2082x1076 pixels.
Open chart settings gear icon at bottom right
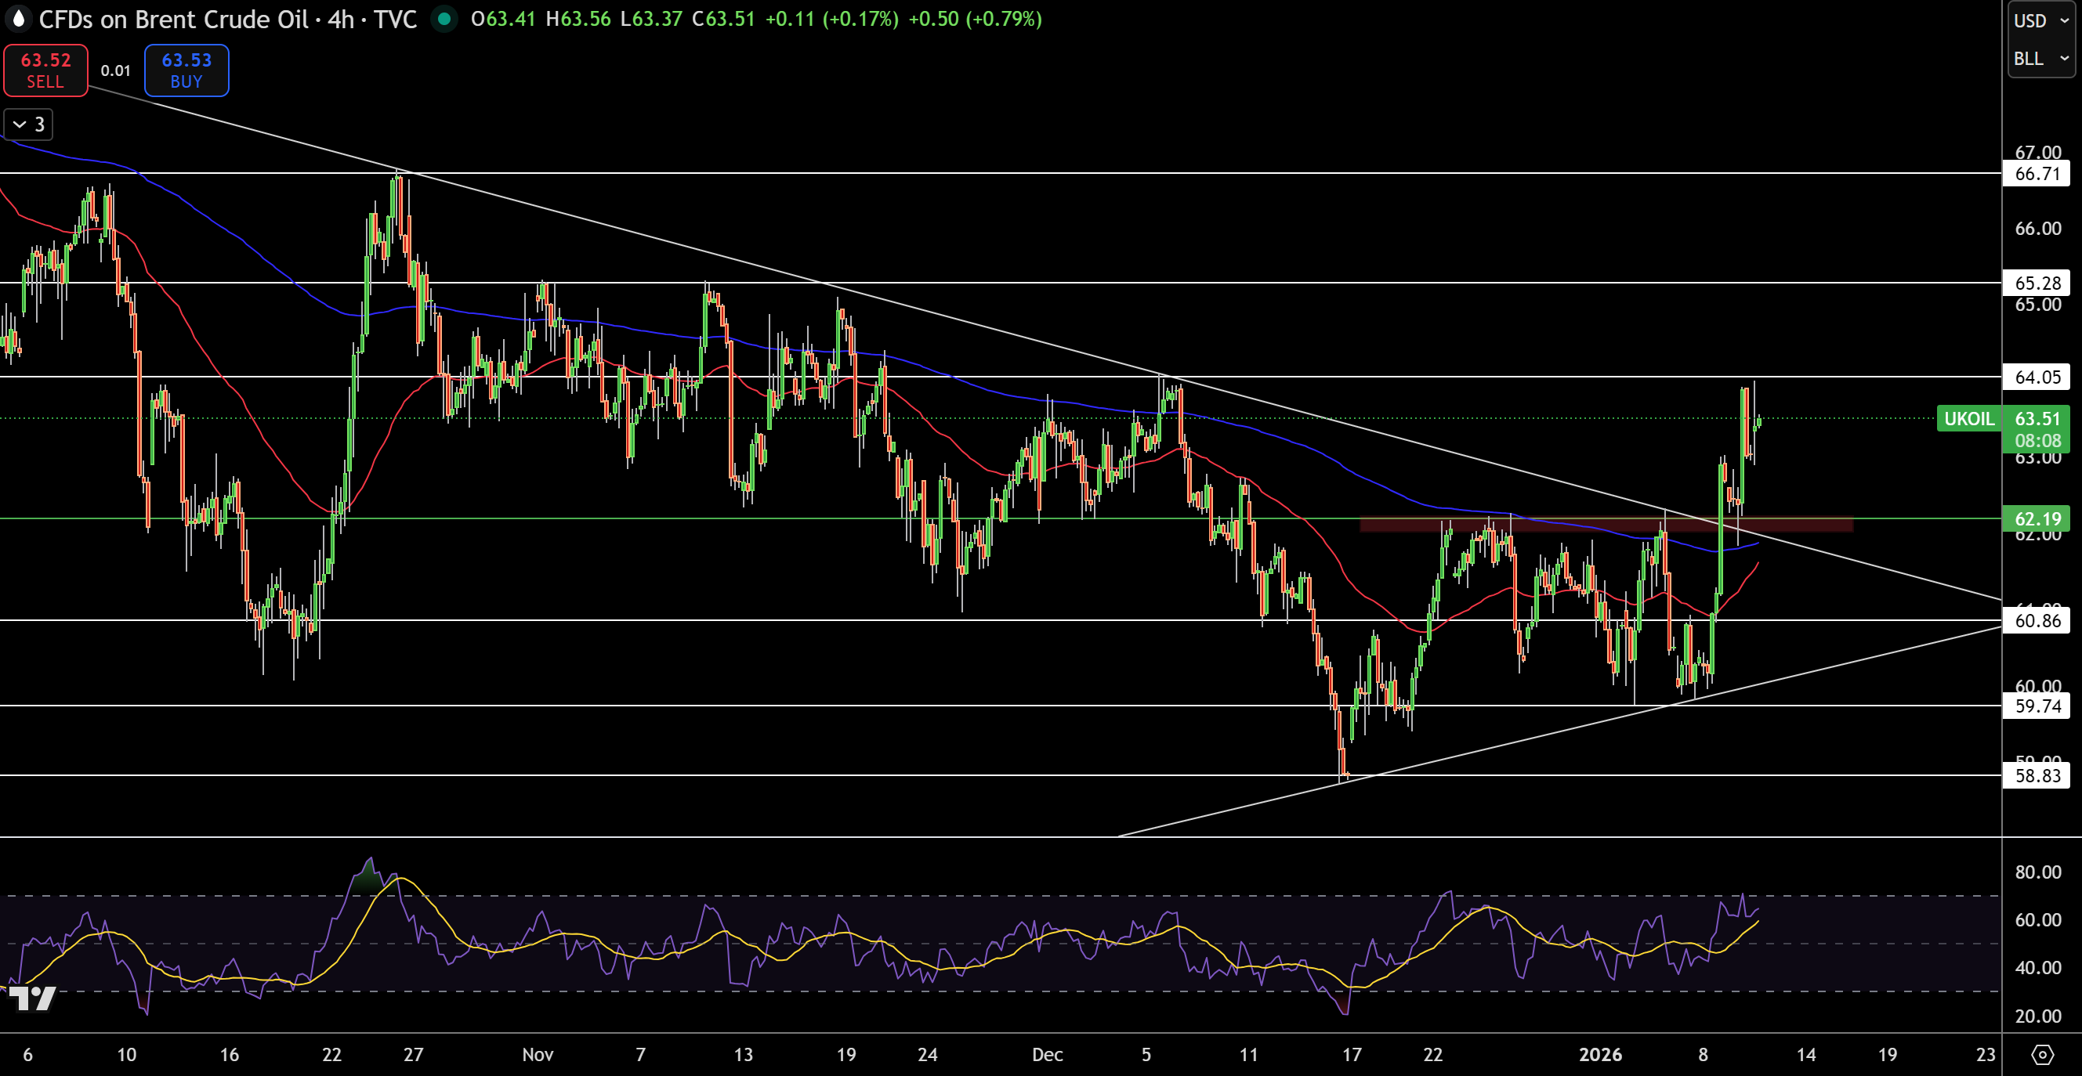(x=2042, y=1054)
